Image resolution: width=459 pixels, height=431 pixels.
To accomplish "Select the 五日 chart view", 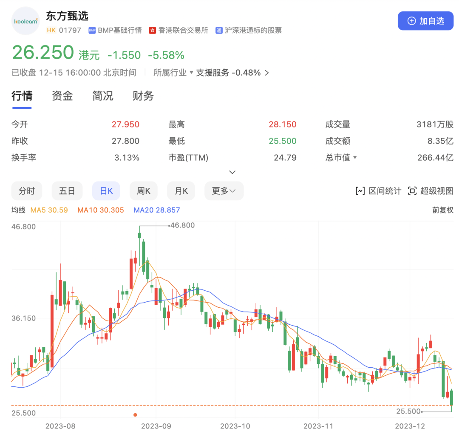I will tap(67, 191).
